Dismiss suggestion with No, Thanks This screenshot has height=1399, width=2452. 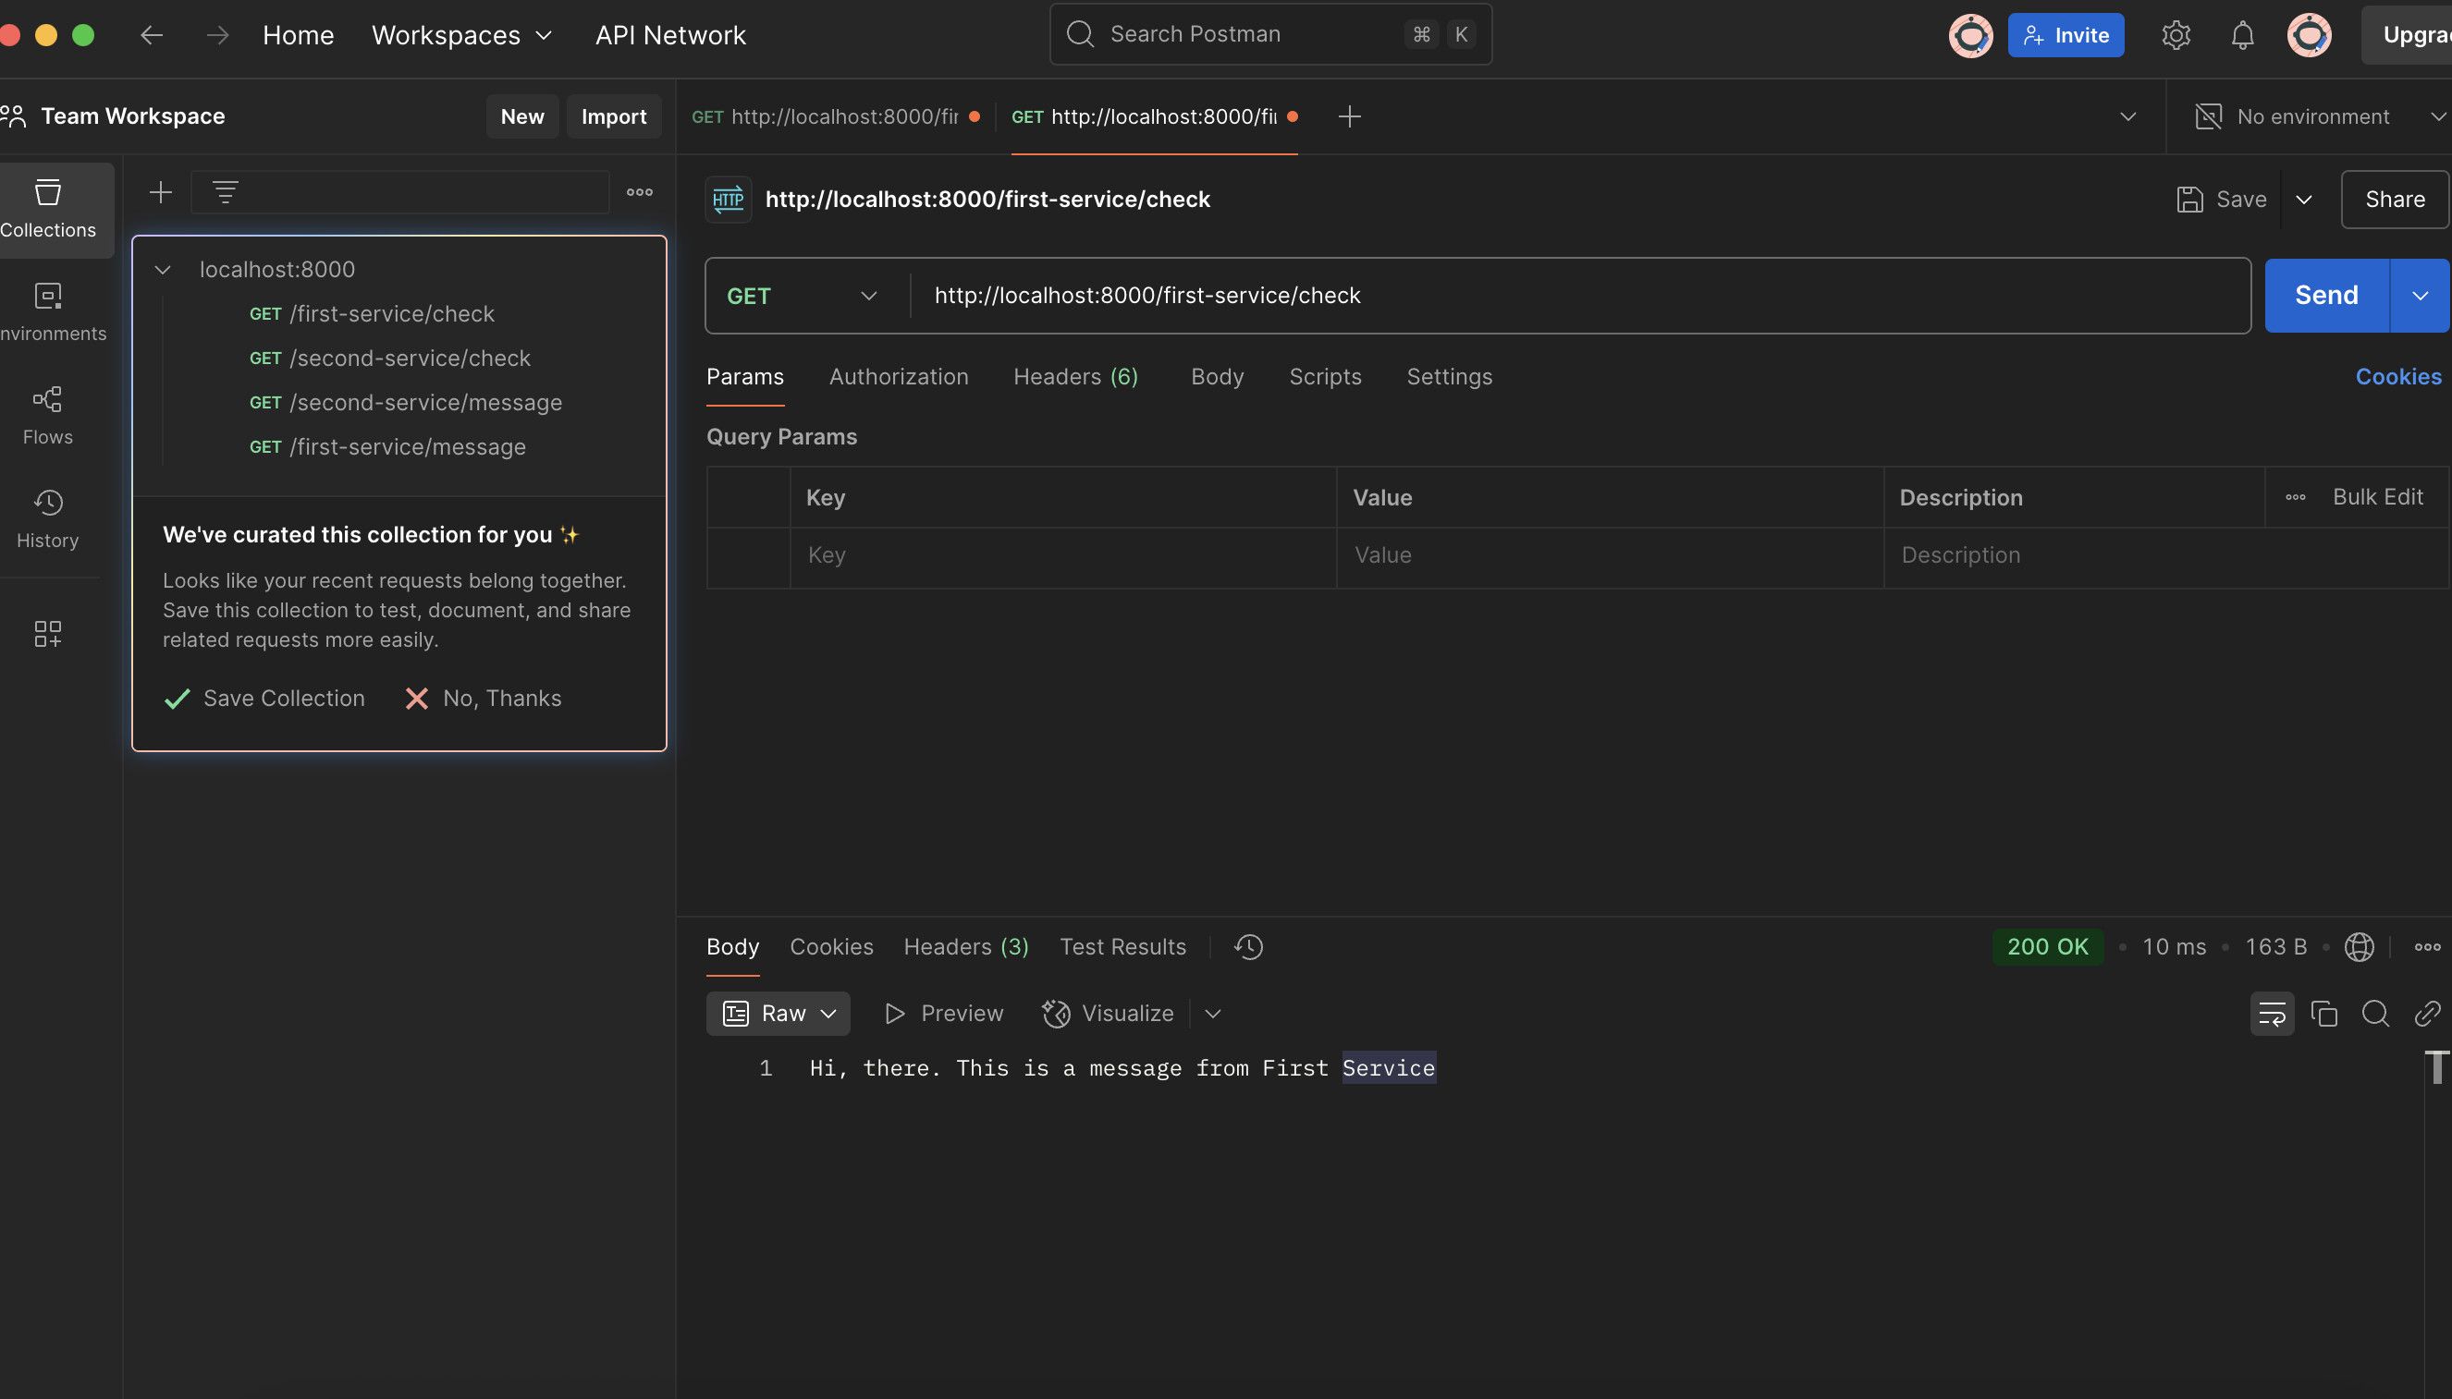(483, 699)
